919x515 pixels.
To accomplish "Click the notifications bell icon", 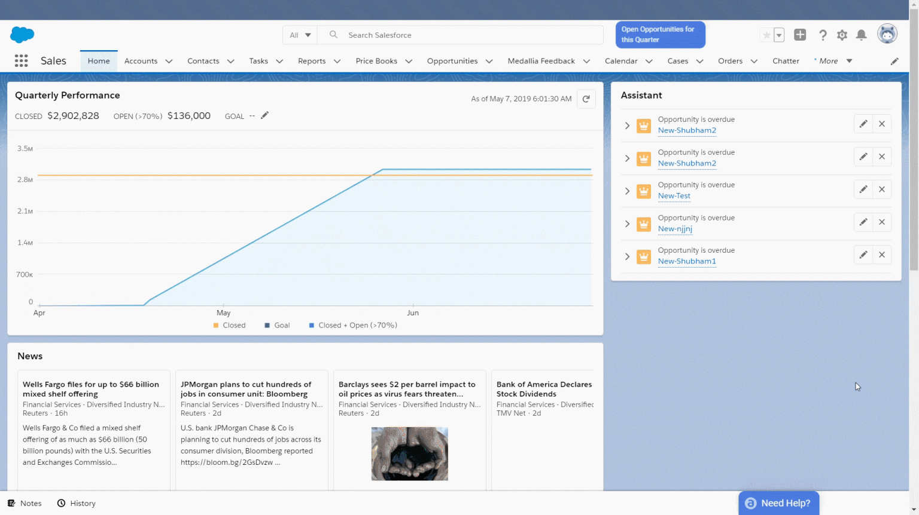I will (861, 35).
